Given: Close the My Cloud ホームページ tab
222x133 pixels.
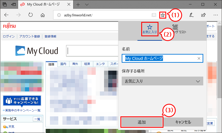Looking at the screenshot, I should [x=69, y=4].
